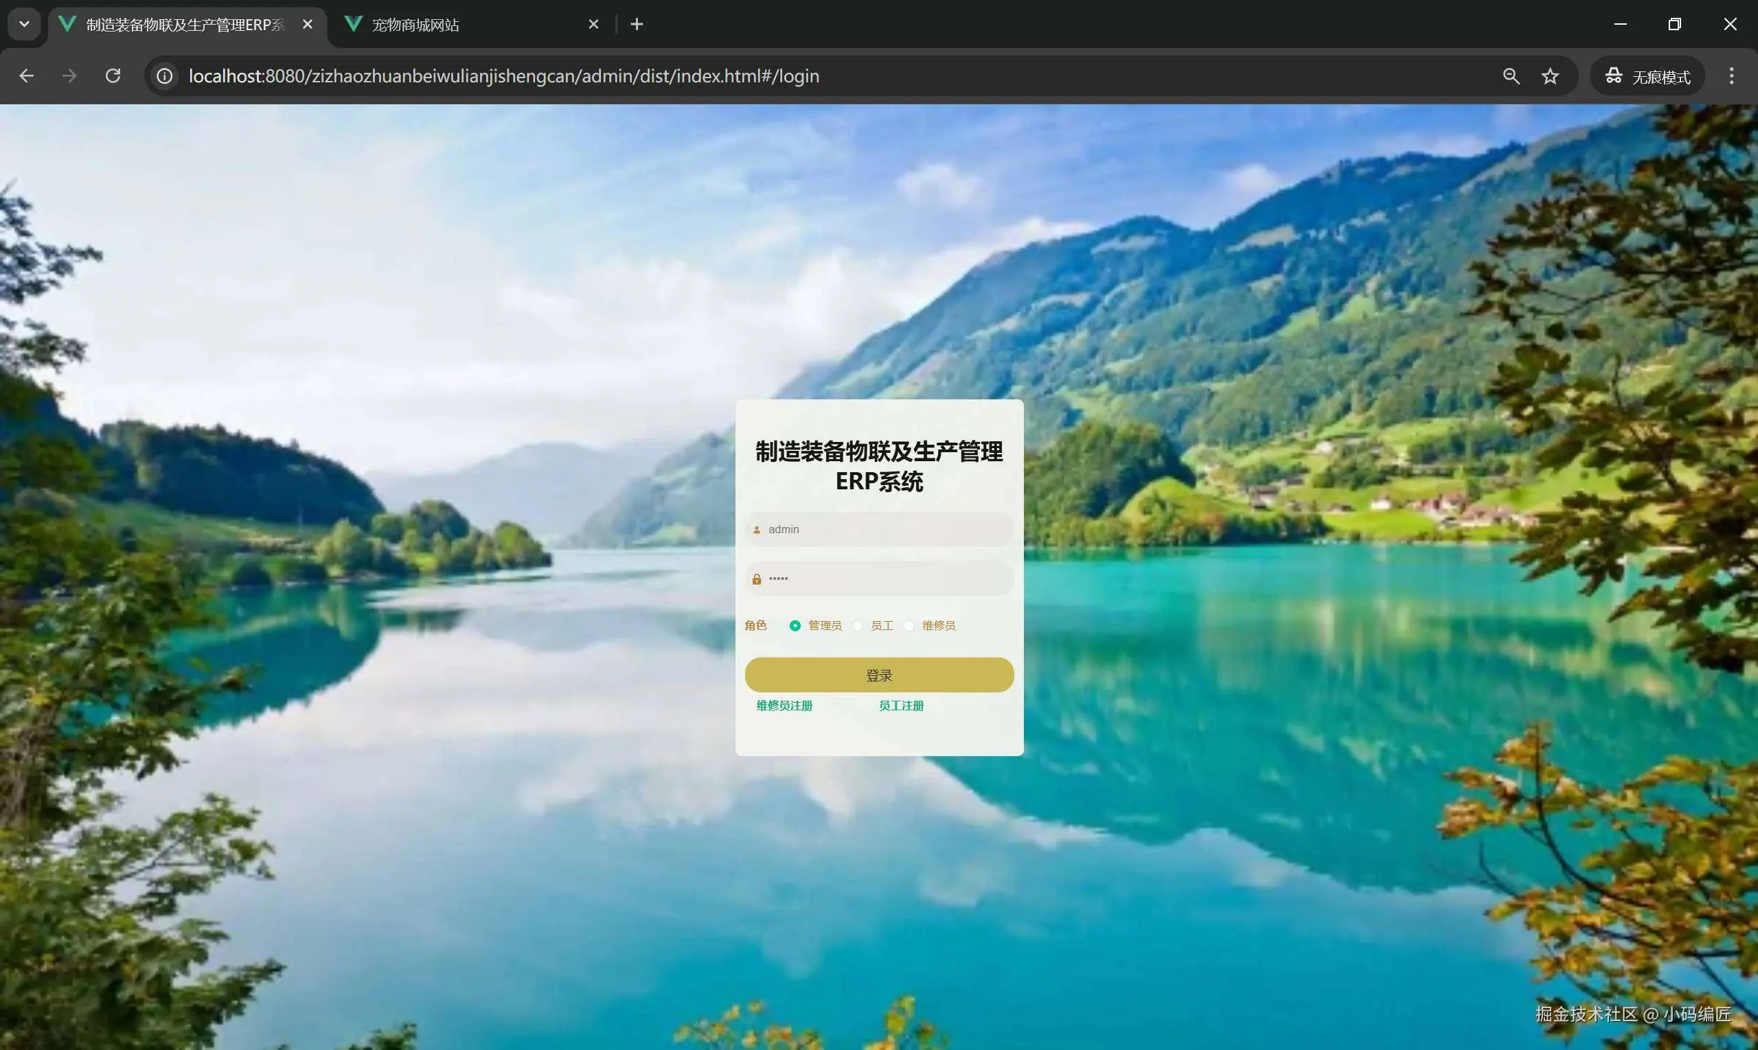Select the 制造装备物联及生产管理ERP tab
1758x1050 pixels.
[184, 25]
